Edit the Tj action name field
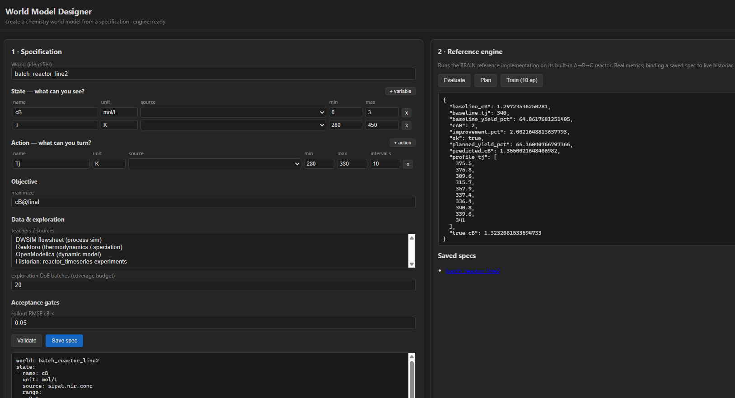Image resolution: width=735 pixels, height=398 pixels. point(51,164)
